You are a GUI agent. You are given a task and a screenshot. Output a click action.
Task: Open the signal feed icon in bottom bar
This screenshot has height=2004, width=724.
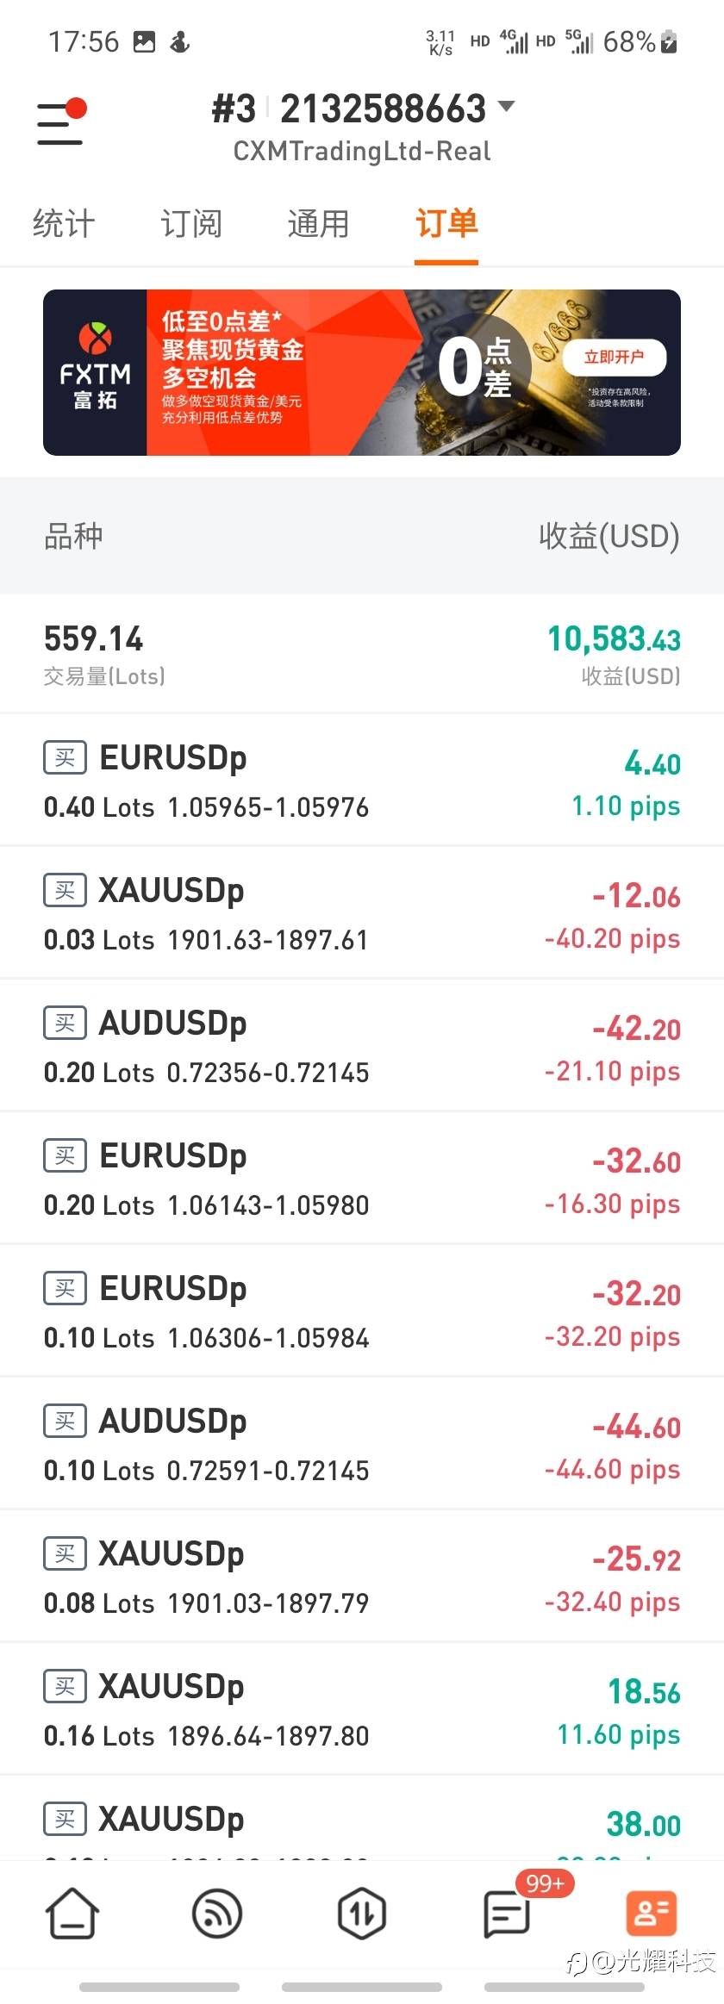click(217, 1914)
